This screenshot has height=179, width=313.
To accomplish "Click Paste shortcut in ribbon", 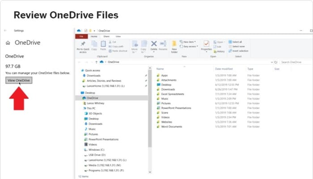I will [118, 51].
